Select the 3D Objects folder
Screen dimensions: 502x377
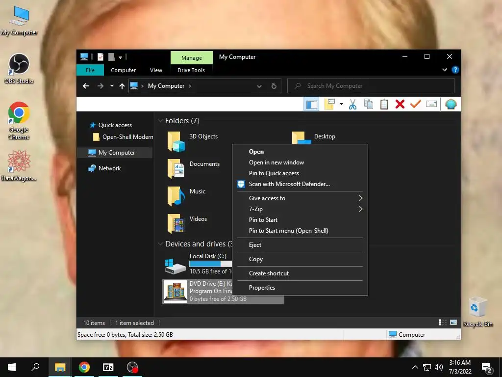coord(192,141)
